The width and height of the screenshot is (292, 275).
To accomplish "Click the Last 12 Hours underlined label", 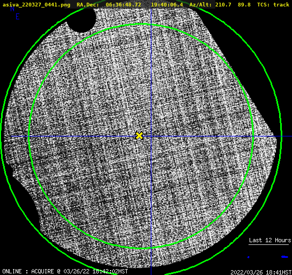I will 270,240.
